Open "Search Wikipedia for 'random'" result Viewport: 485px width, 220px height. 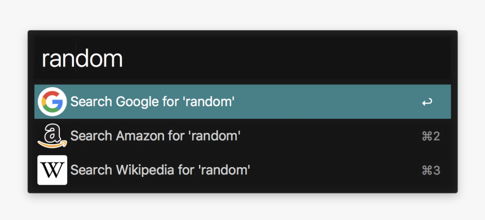(242, 170)
